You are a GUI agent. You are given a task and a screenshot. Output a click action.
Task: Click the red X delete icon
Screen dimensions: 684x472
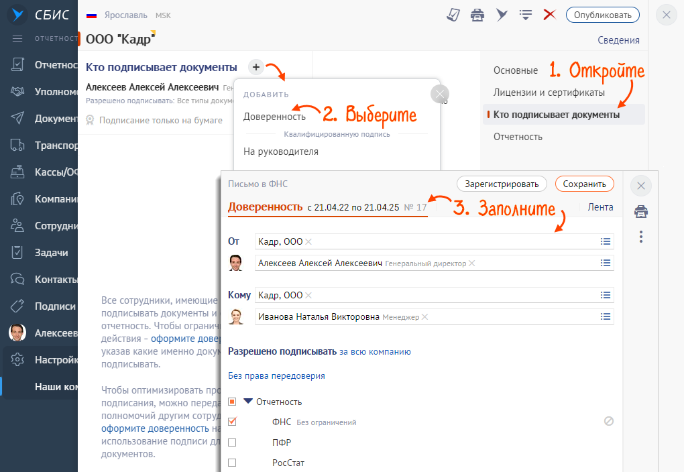pyautogui.click(x=550, y=15)
